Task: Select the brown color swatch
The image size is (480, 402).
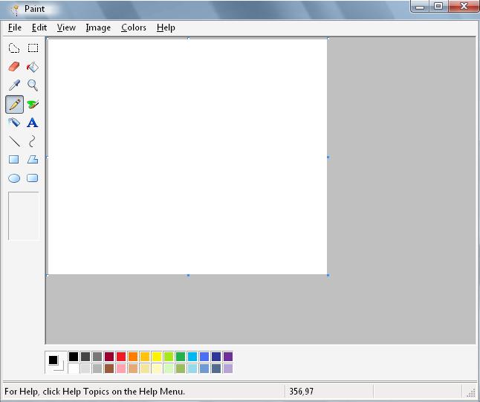Action: coord(109,369)
